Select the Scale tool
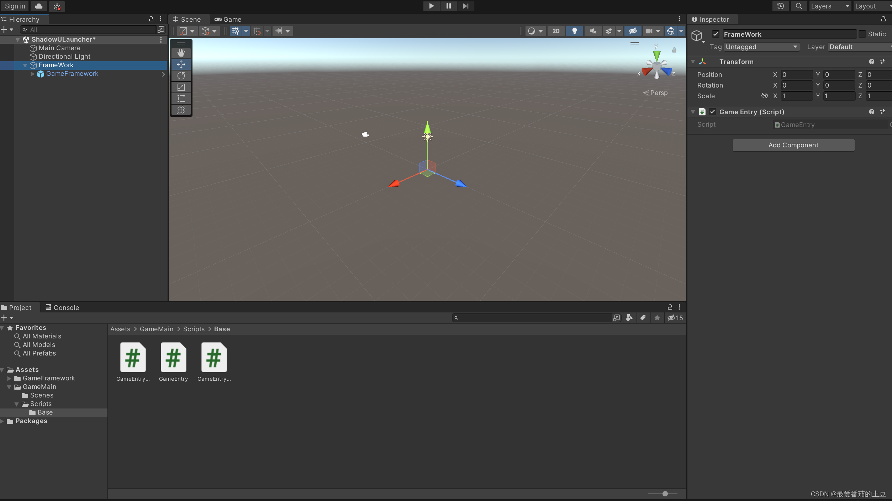 tap(181, 87)
